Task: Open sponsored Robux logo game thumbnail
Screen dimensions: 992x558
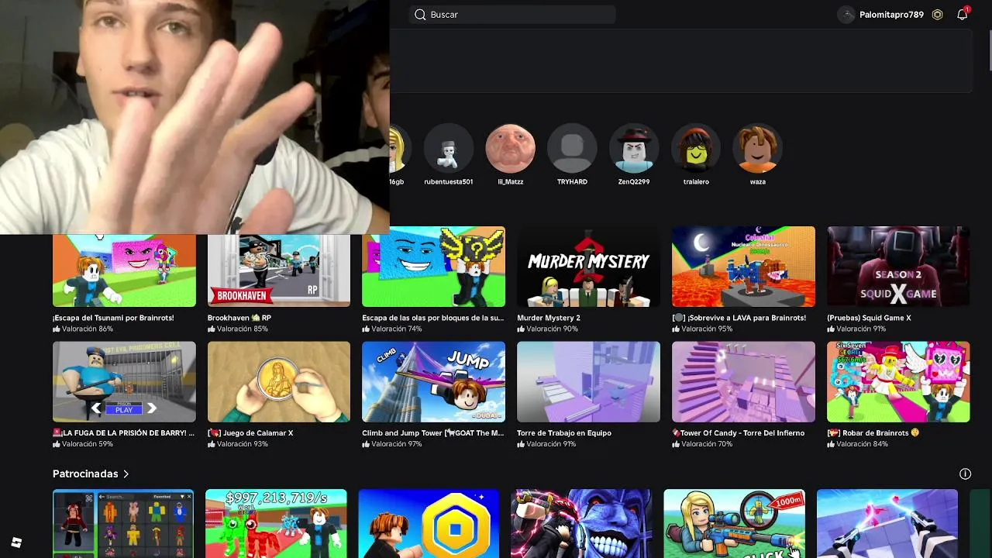Action: point(429,523)
